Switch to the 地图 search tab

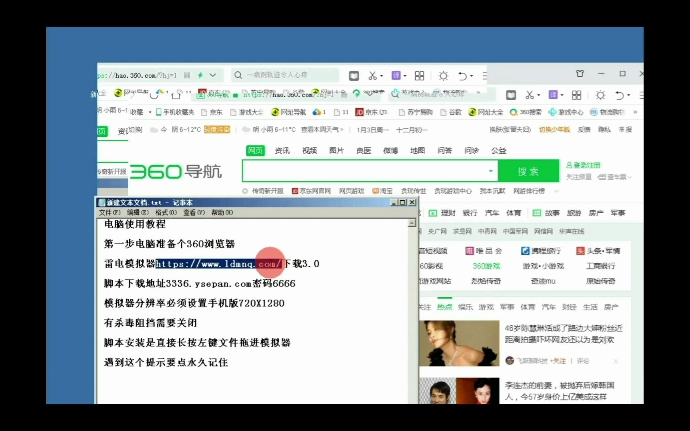coord(417,150)
